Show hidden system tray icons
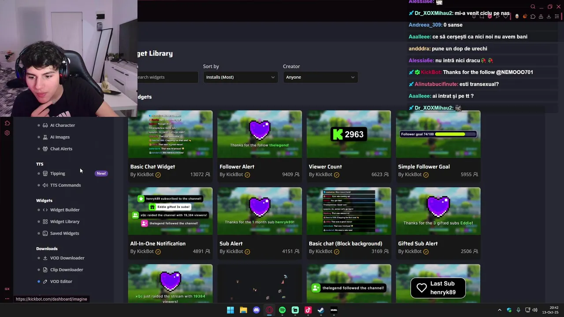The image size is (564, 317). pos(499,310)
